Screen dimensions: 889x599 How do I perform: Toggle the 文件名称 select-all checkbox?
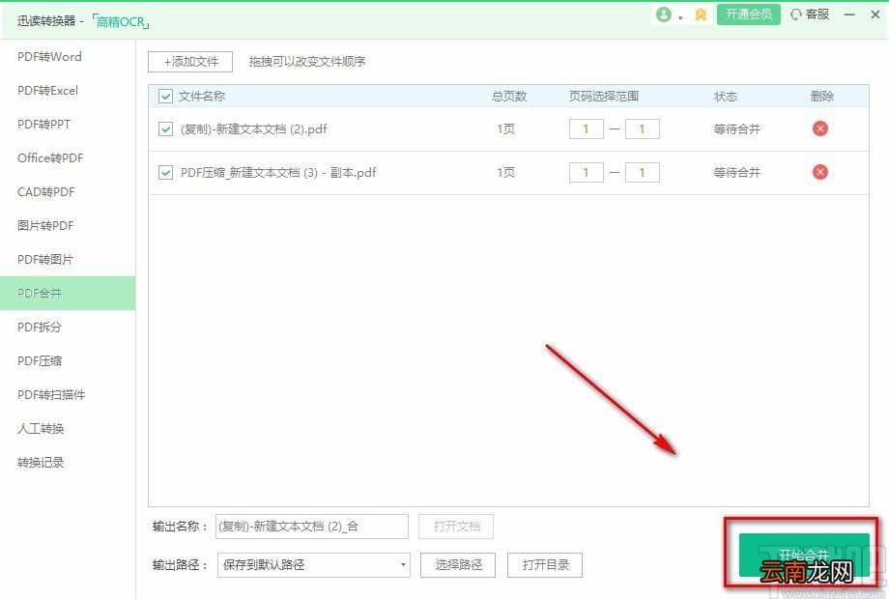tap(165, 97)
